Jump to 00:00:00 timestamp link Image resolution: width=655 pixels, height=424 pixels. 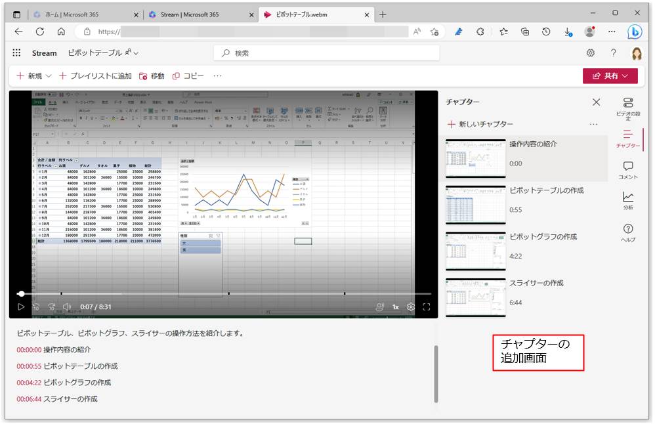pyautogui.click(x=29, y=350)
